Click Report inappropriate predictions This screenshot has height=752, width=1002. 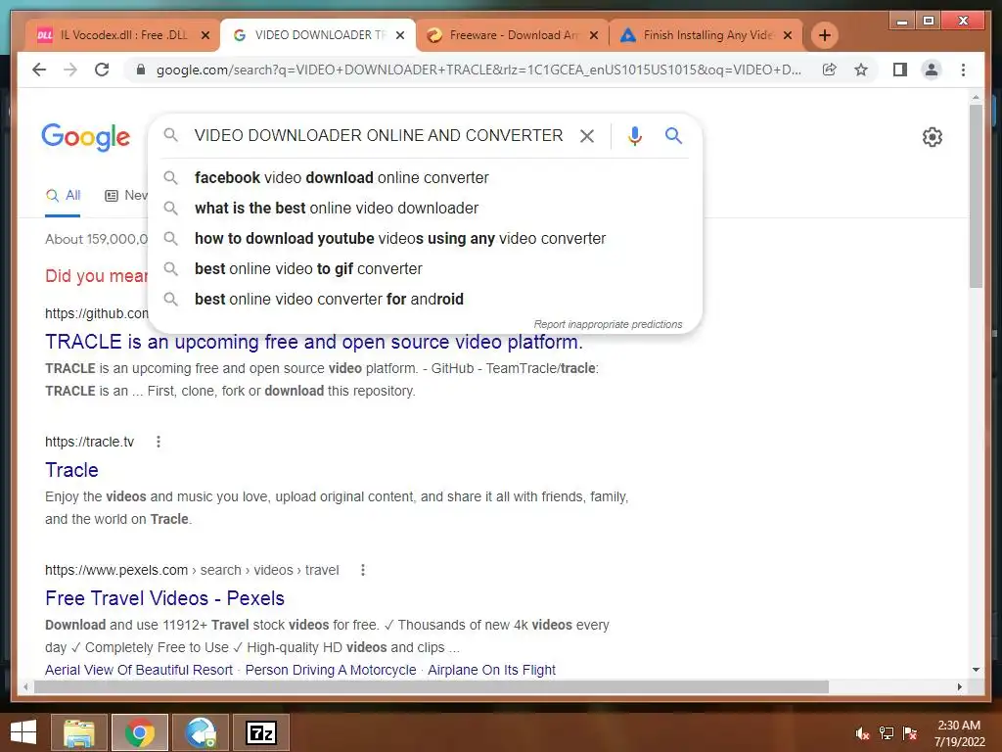tap(608, 324)
